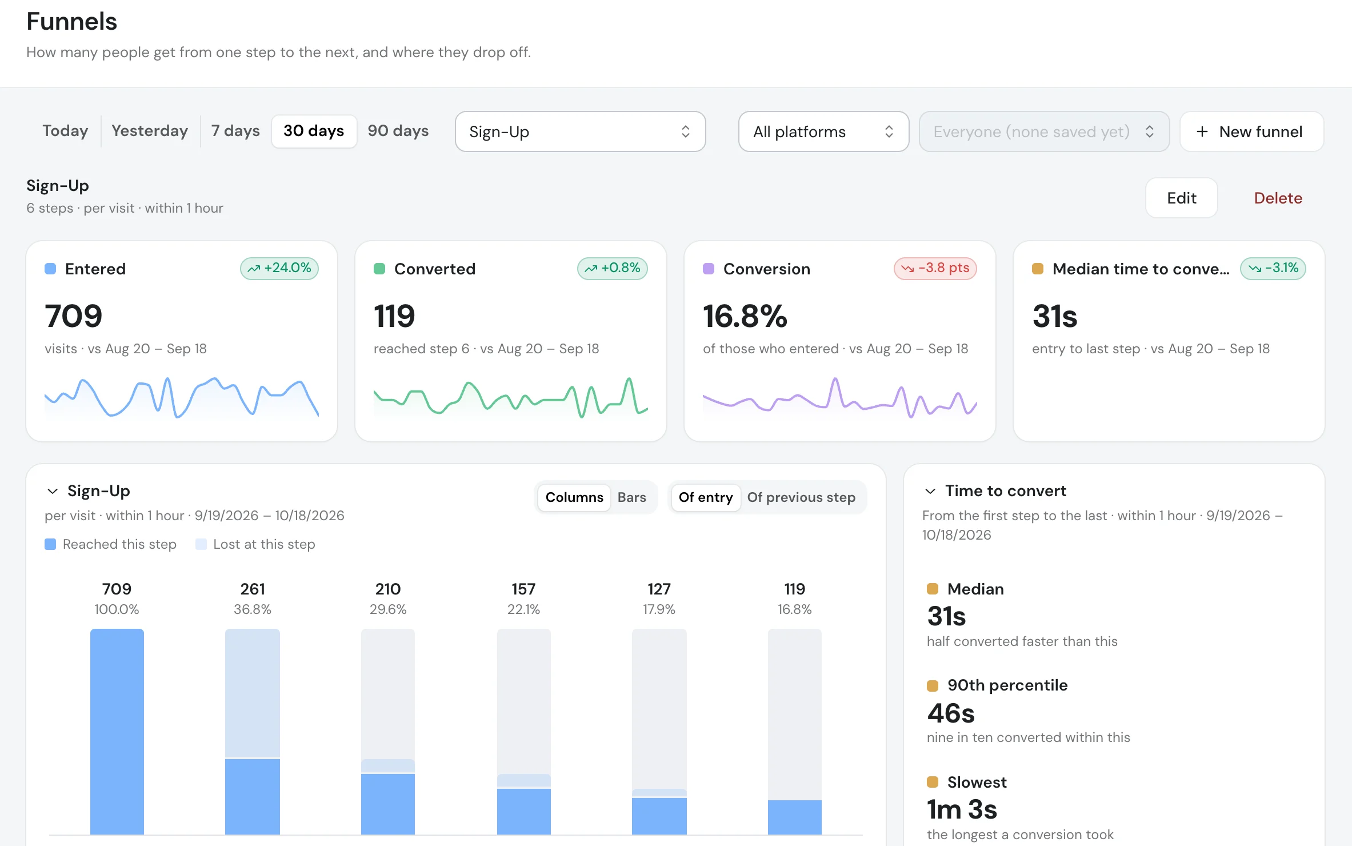The width and height of the screenshot is (1352, 846).
Task: Click the -3.1% badge on Median time
Action: [1273, 268]
